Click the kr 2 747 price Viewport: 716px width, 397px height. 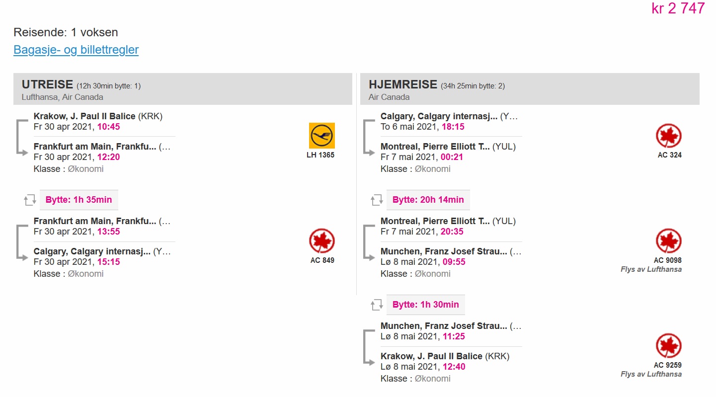678,8
